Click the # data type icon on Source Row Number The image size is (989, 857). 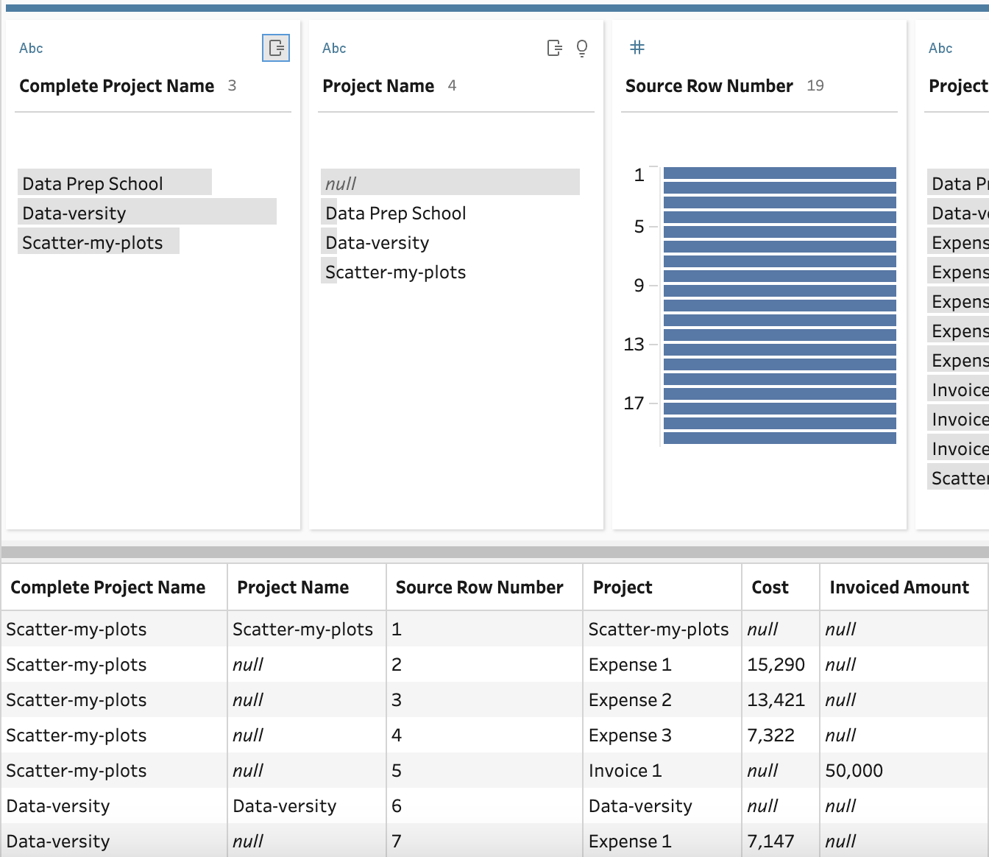click(637, 47)
